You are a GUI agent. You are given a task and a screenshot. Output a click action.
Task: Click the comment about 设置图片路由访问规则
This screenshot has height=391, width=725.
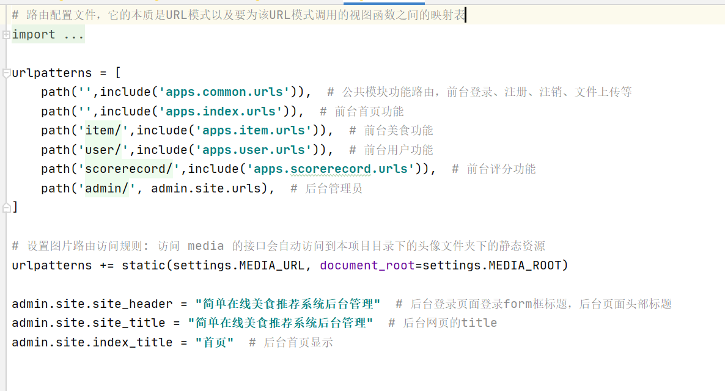click(279, 246)
